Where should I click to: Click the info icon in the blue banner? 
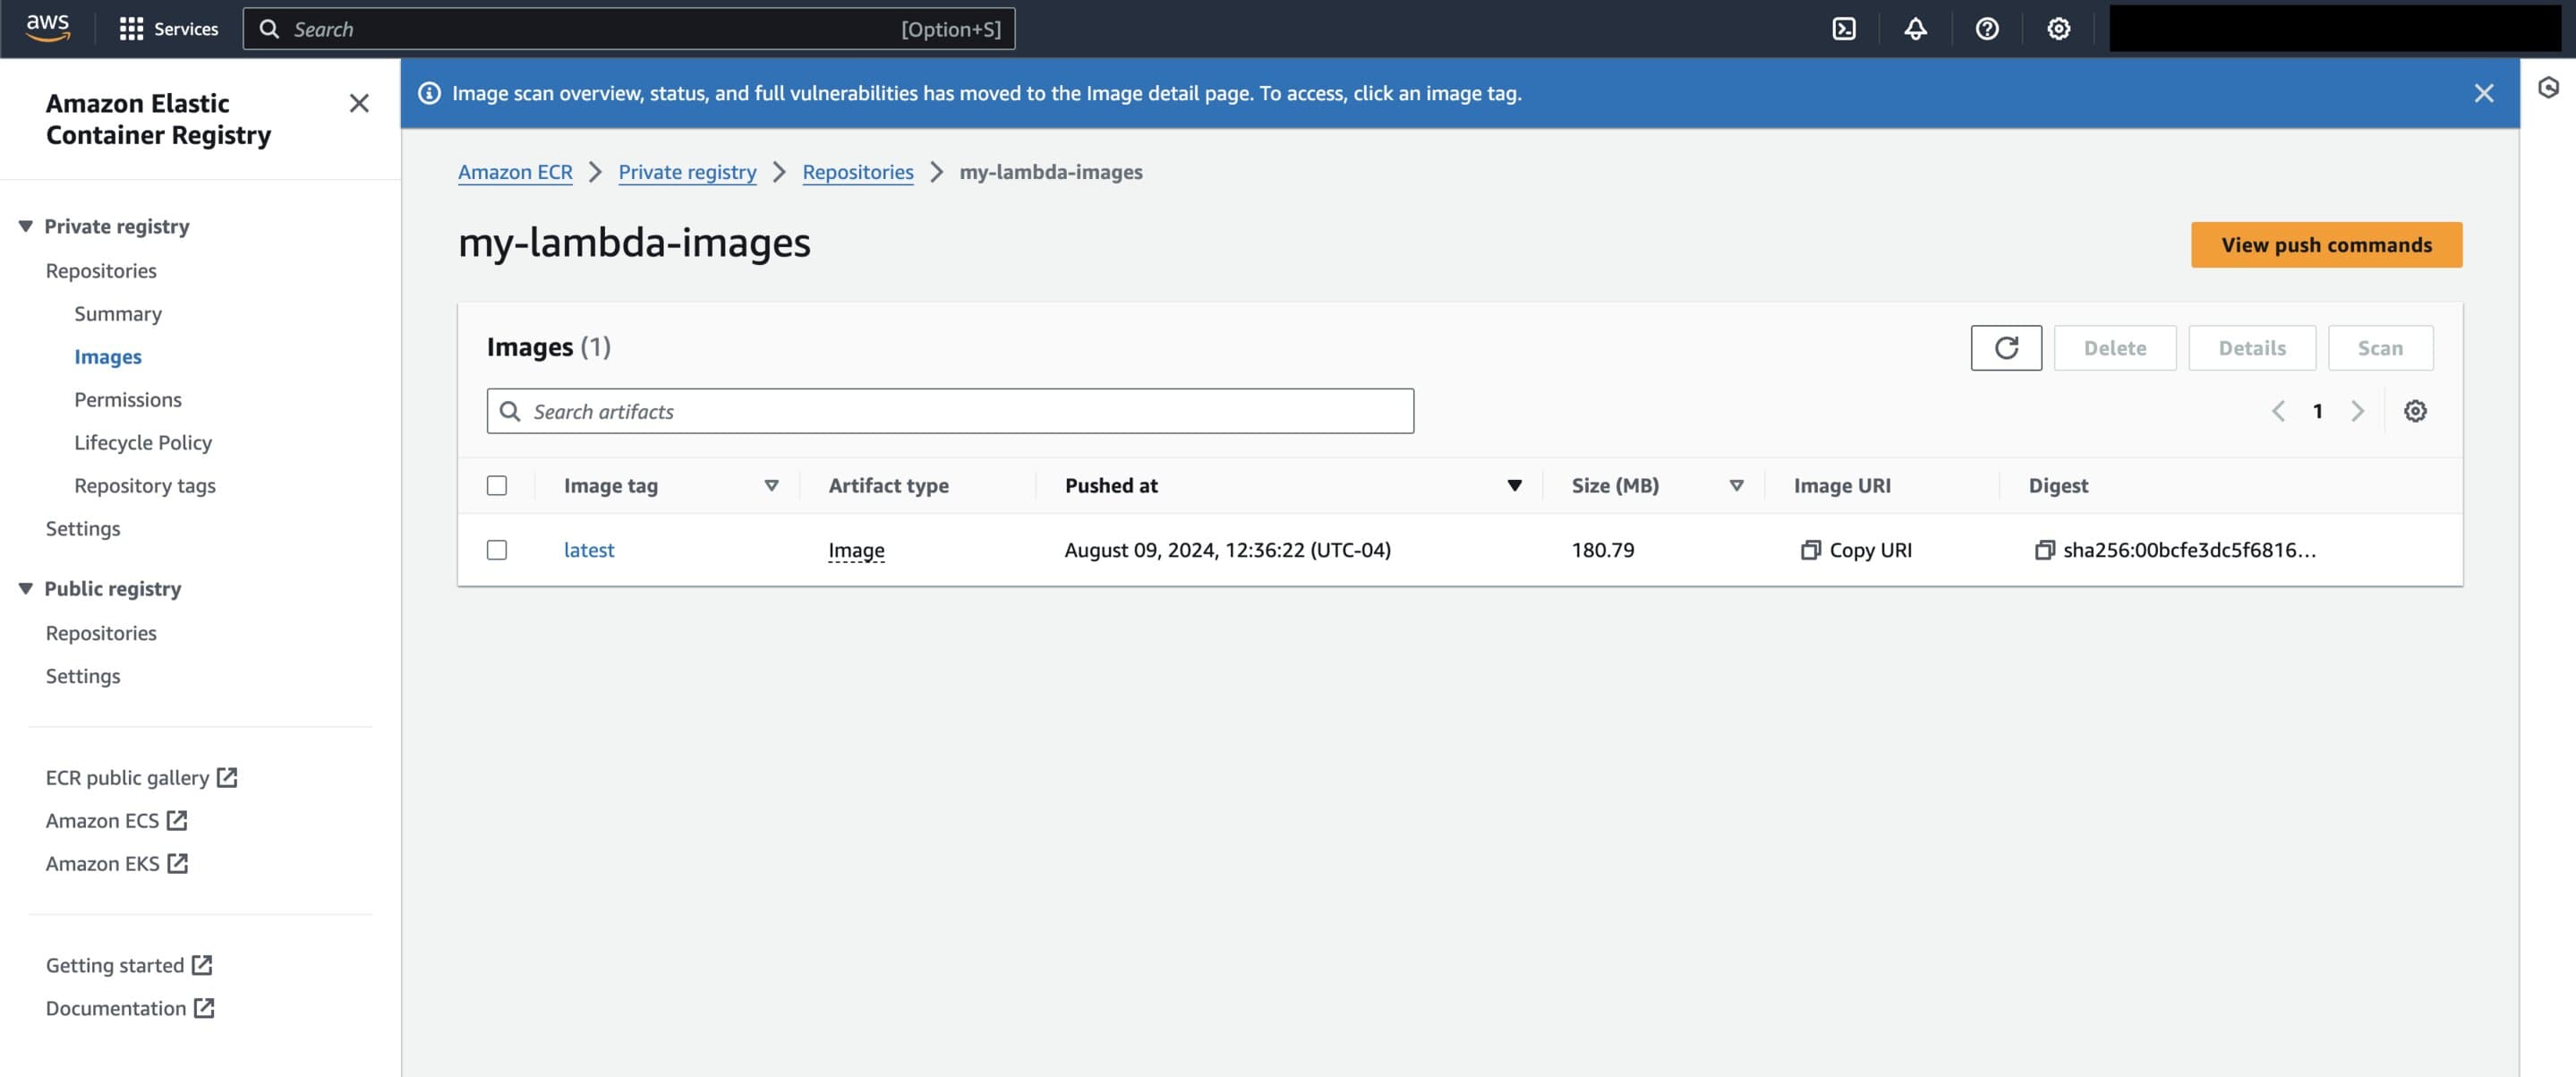click(x=429, y=93)
